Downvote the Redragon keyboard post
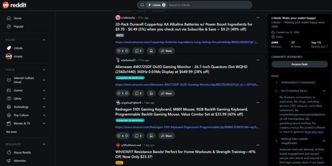 click(x=127, y=136)
